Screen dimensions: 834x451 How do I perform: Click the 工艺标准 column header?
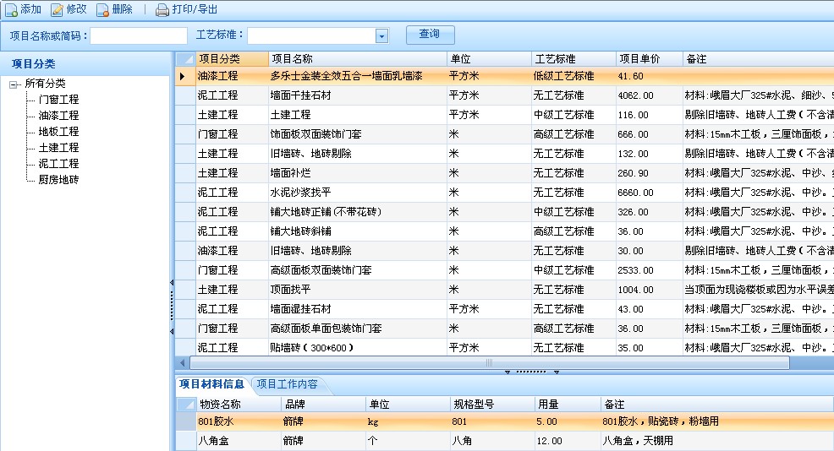574,59
